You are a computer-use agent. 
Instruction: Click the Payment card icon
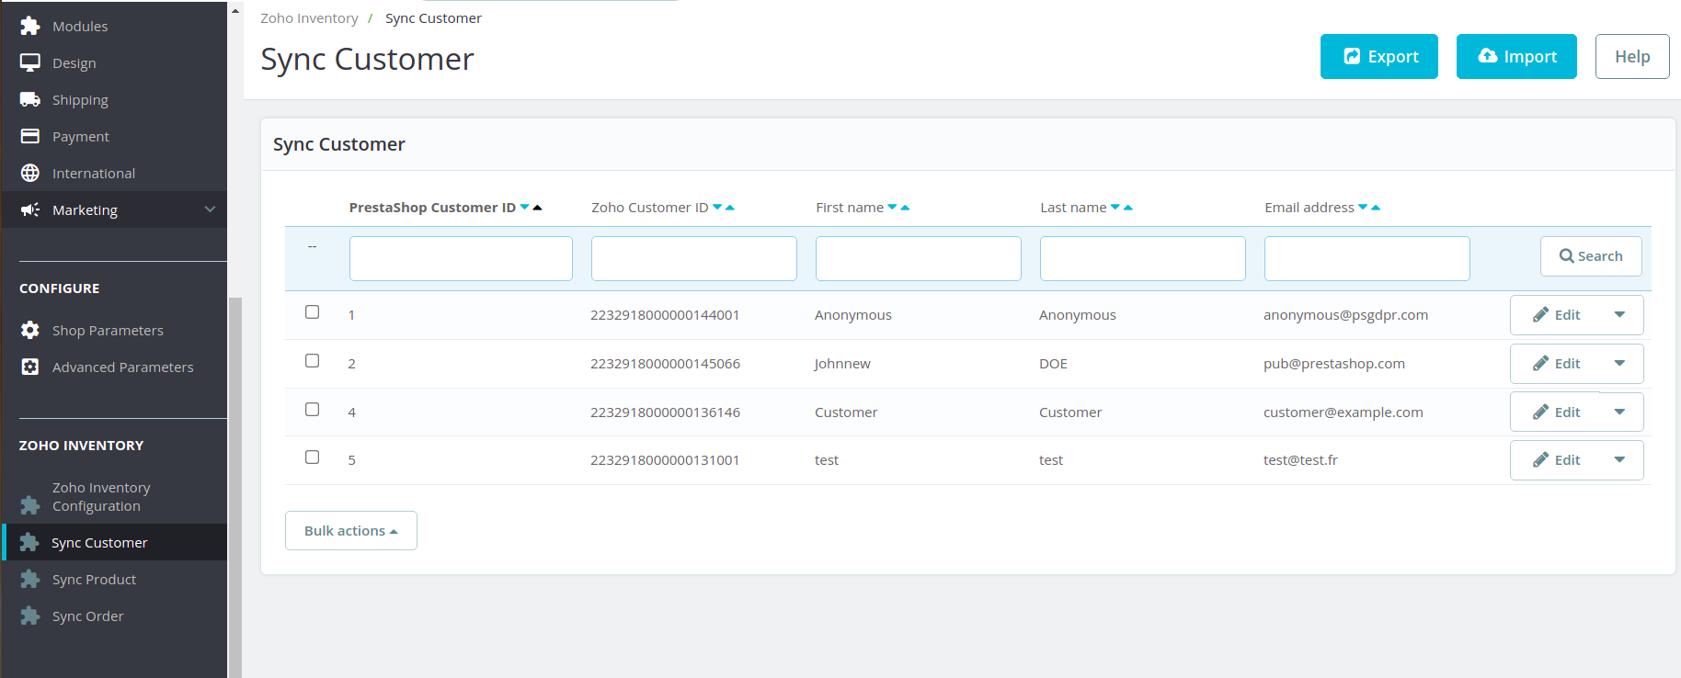(x=30, y=136)
